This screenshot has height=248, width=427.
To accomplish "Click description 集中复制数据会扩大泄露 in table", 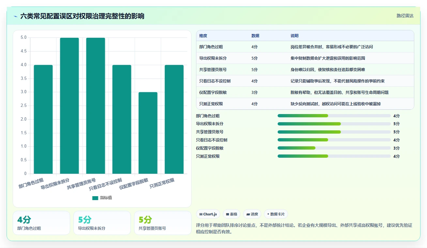I will click(328, 58).
